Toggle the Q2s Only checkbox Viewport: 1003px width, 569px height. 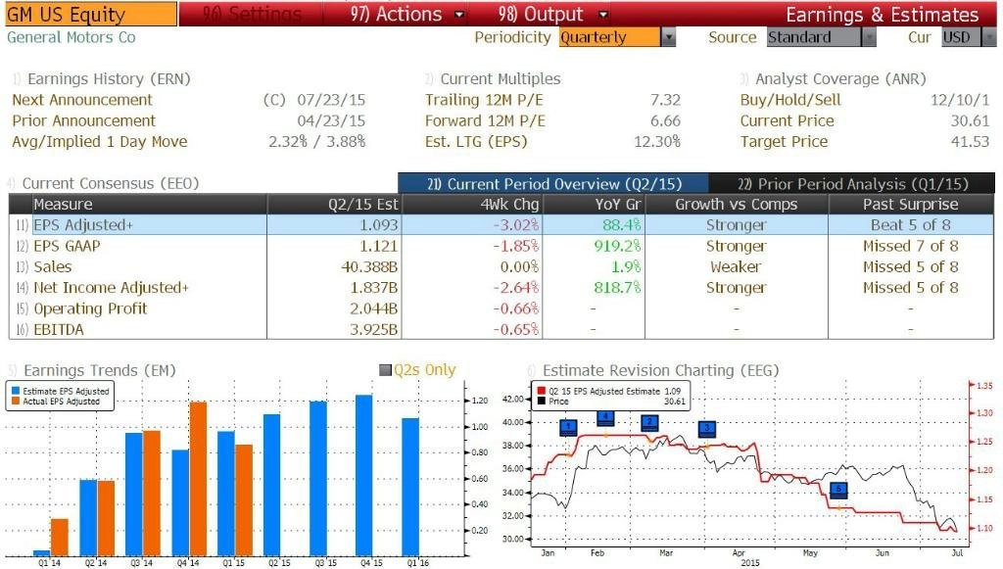(x=385, y=370)
